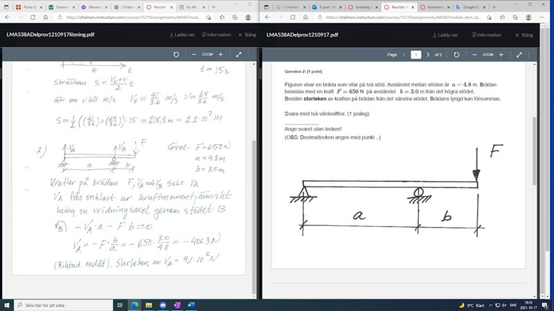Close left preview with 'Stäng'
Image resolution: width=554 pixels, height=311 pixels.
pos(247,34)
